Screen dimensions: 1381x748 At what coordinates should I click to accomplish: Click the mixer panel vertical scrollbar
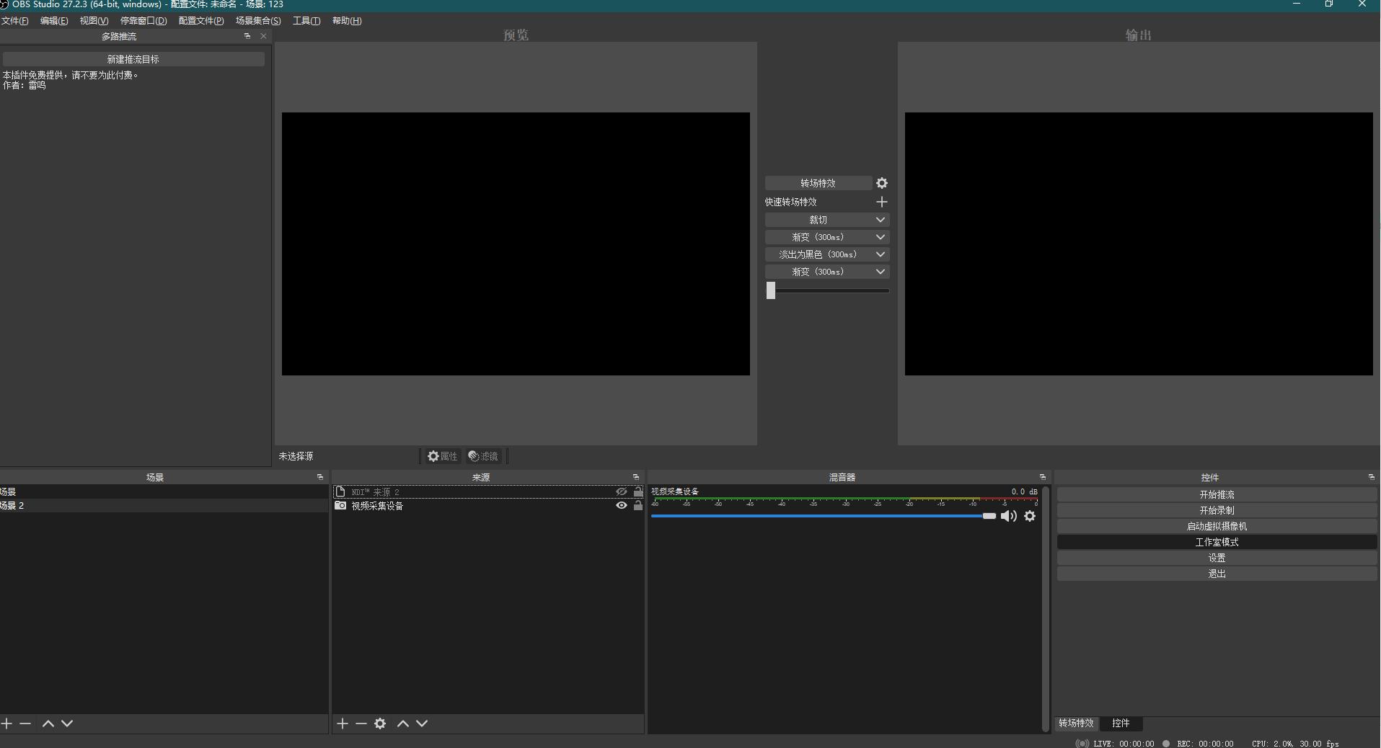coord(1046,609)
